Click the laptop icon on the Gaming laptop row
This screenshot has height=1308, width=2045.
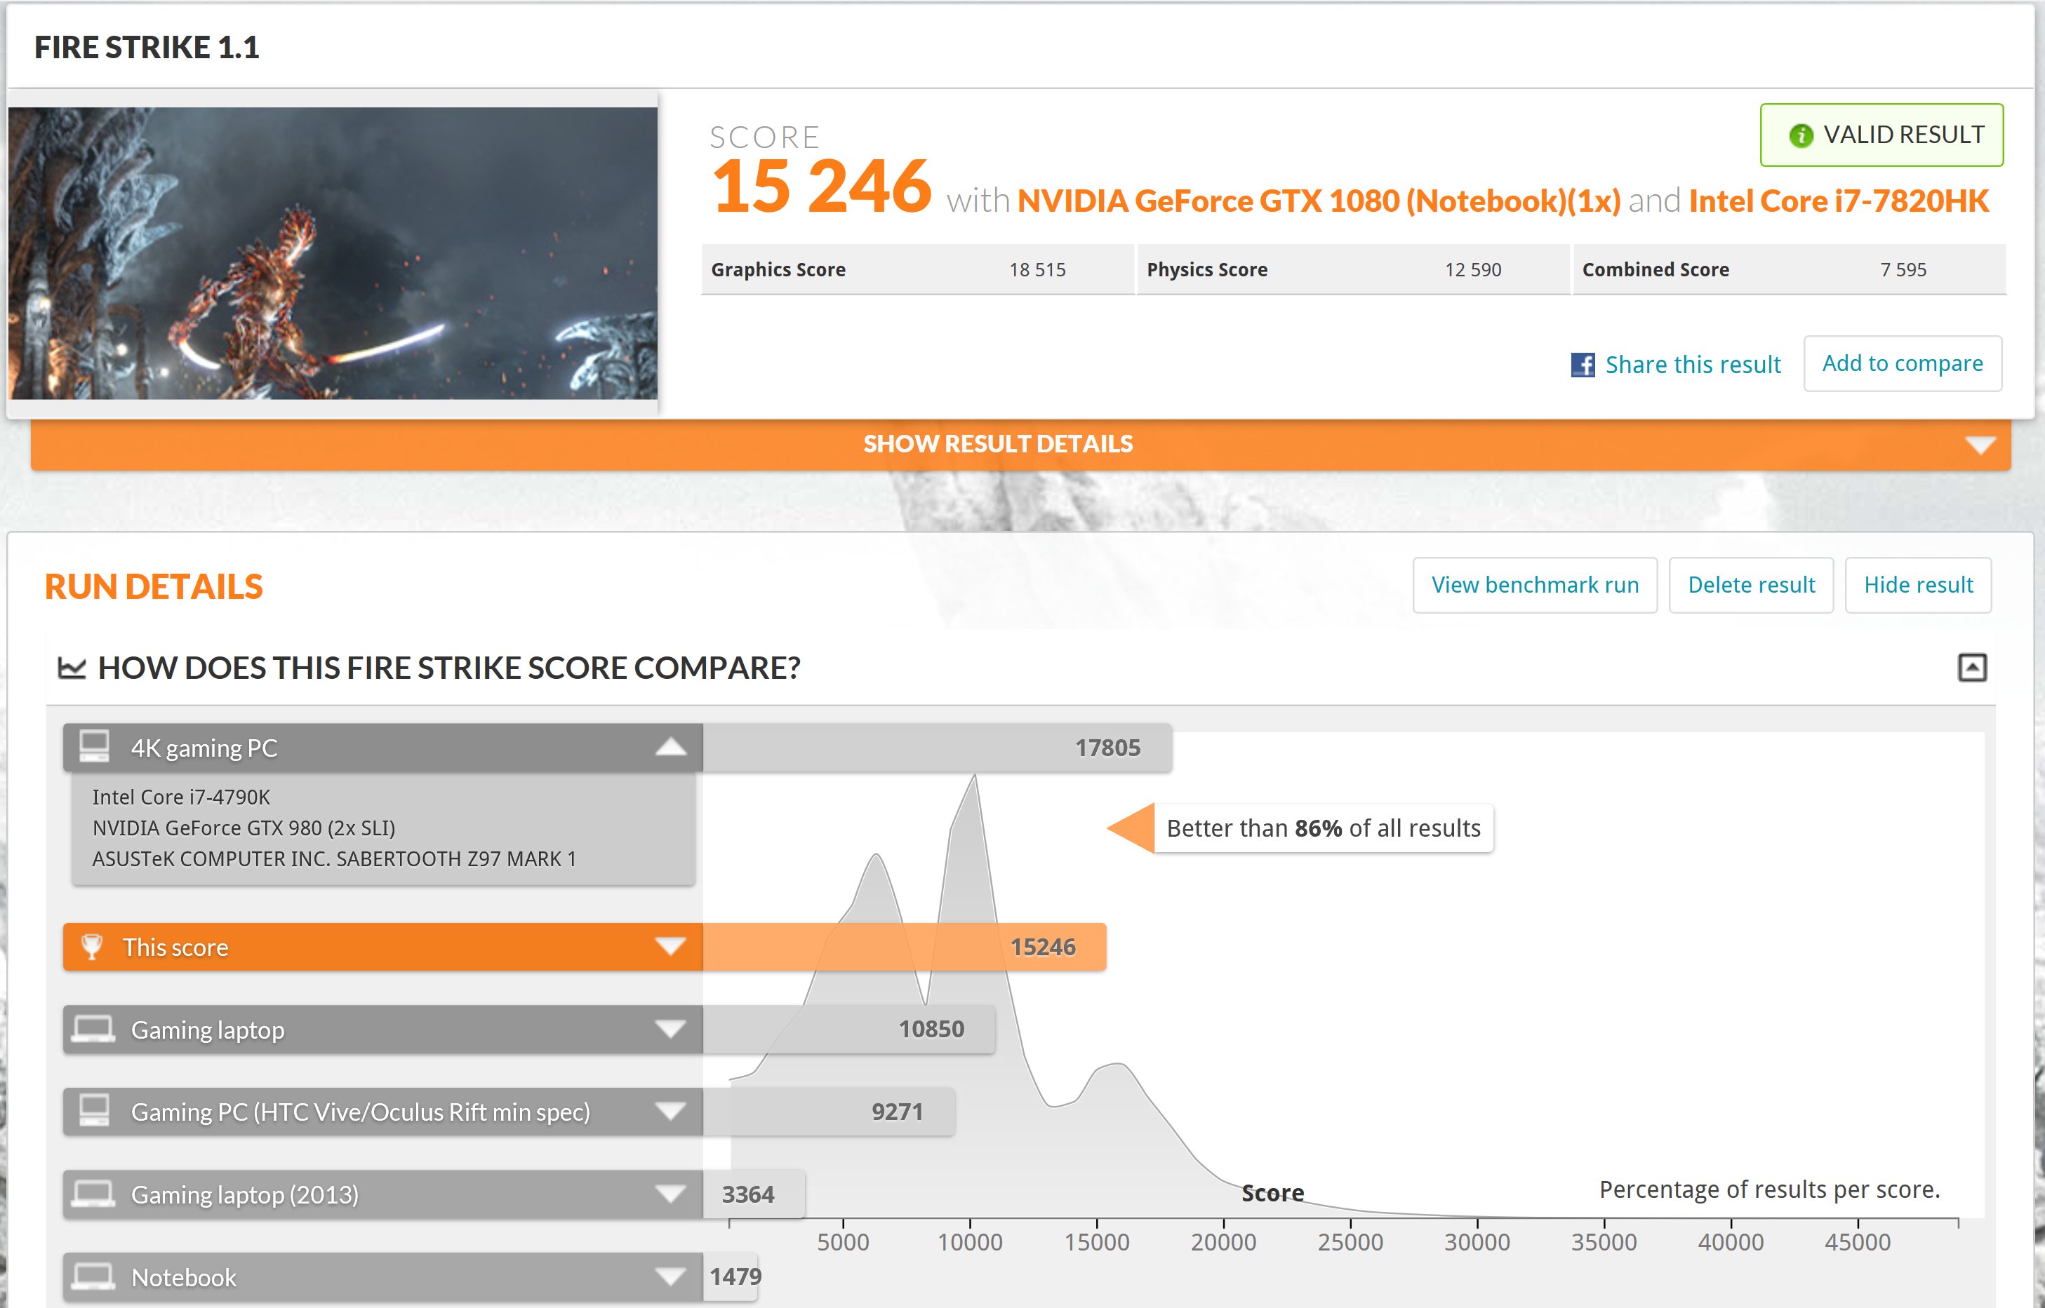click(93, 1029)
